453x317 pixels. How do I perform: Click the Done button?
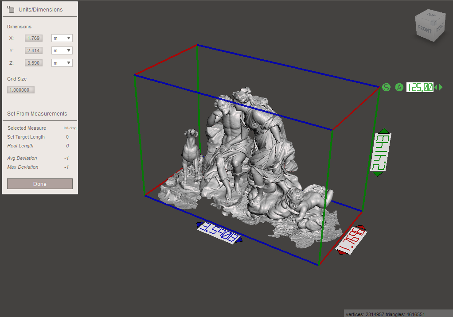40,184
